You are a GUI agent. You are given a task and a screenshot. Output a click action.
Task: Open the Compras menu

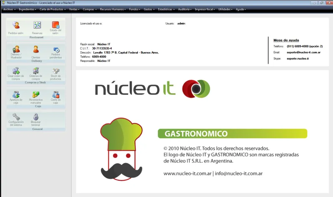(89, 9)
